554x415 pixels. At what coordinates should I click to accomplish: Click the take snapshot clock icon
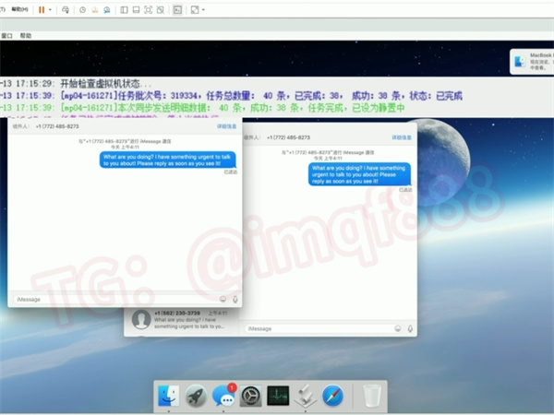click(x=83, y=9)
